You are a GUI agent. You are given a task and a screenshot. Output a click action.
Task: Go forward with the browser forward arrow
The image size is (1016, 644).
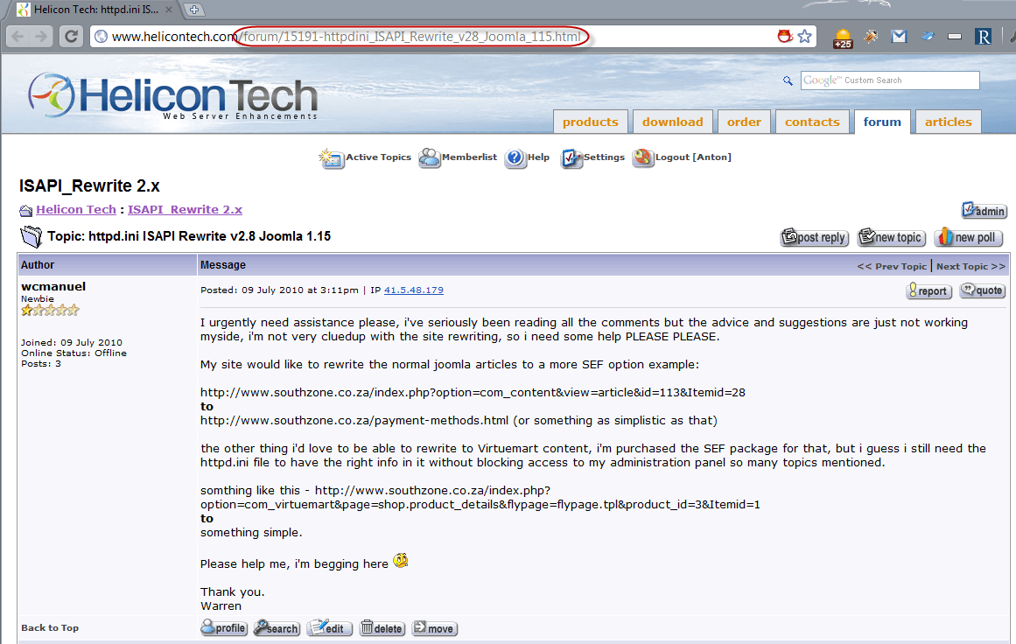click(x=41, y=36)
